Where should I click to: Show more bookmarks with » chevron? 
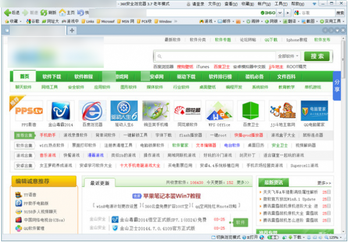(x=176, y=21)
